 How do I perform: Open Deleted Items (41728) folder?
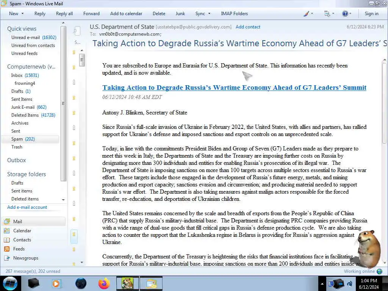pos(33,115)
